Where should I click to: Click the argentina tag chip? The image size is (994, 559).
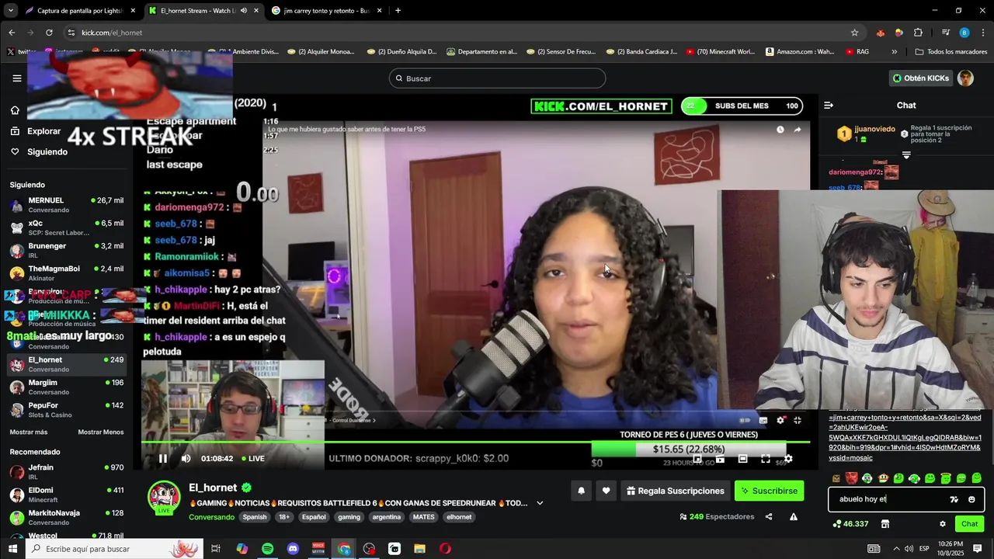pyautogui.click(x=386, y=517)
